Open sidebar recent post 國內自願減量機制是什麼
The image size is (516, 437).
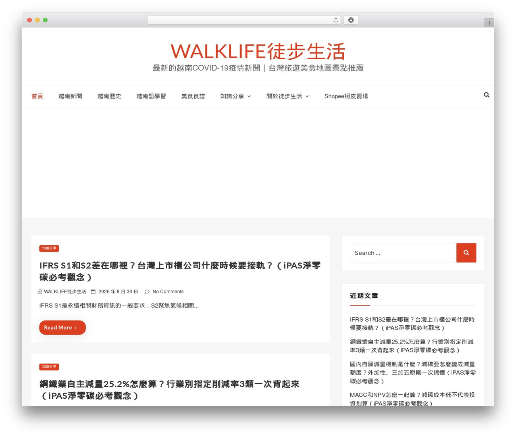(x=413, y=372)
